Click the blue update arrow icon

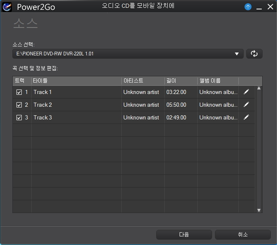tap(248, 7)
